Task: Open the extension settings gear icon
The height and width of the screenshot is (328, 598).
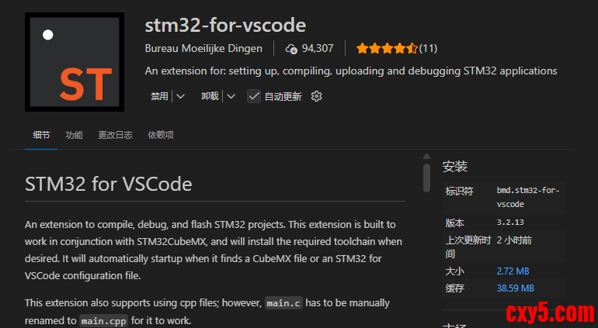Action: [316, 96]
